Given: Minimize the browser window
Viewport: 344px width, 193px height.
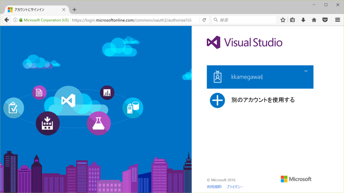Looking at the screenshot, I should click(x=314, y=5).
